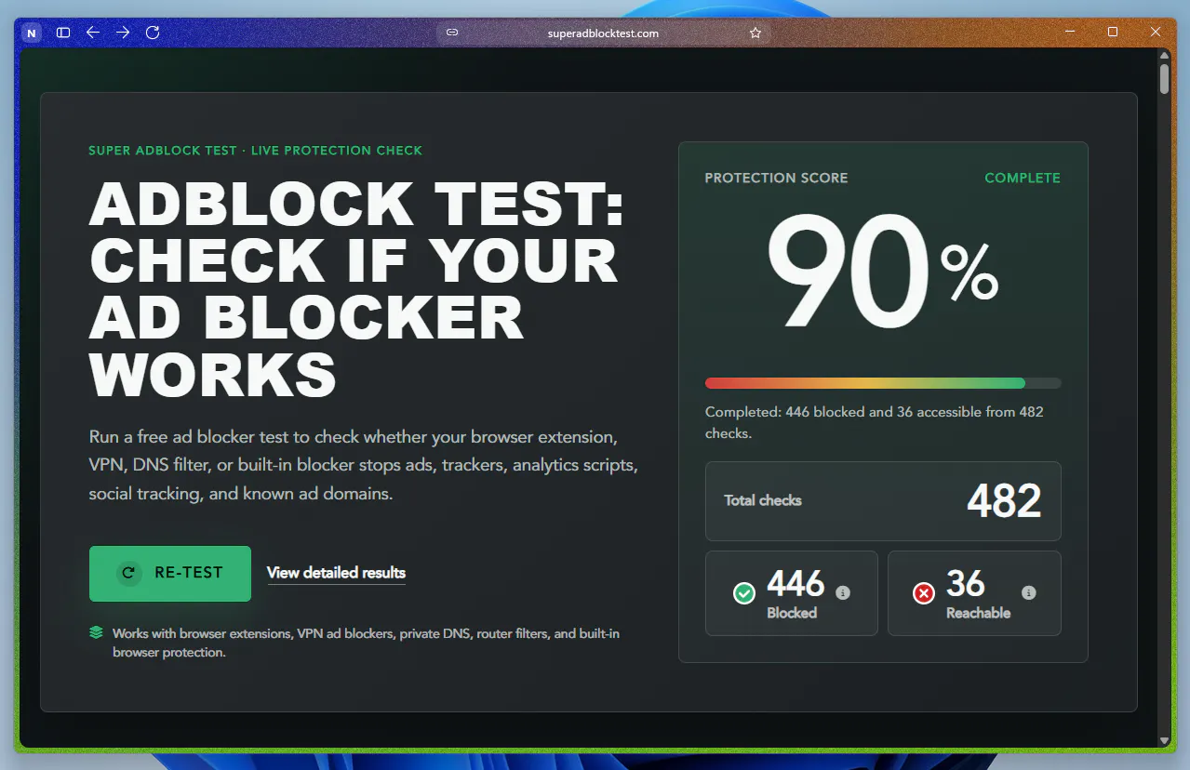This screenshot has width=1190, height=770.
Task: Click the 'Completed: 446 blocked and 36 accessible' text
Action: pos(875,422)
